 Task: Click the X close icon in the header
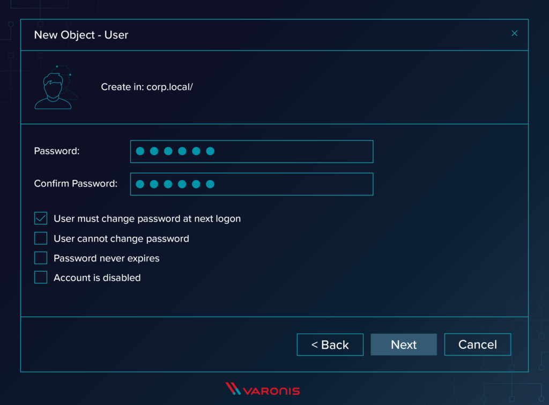[514, 33]
